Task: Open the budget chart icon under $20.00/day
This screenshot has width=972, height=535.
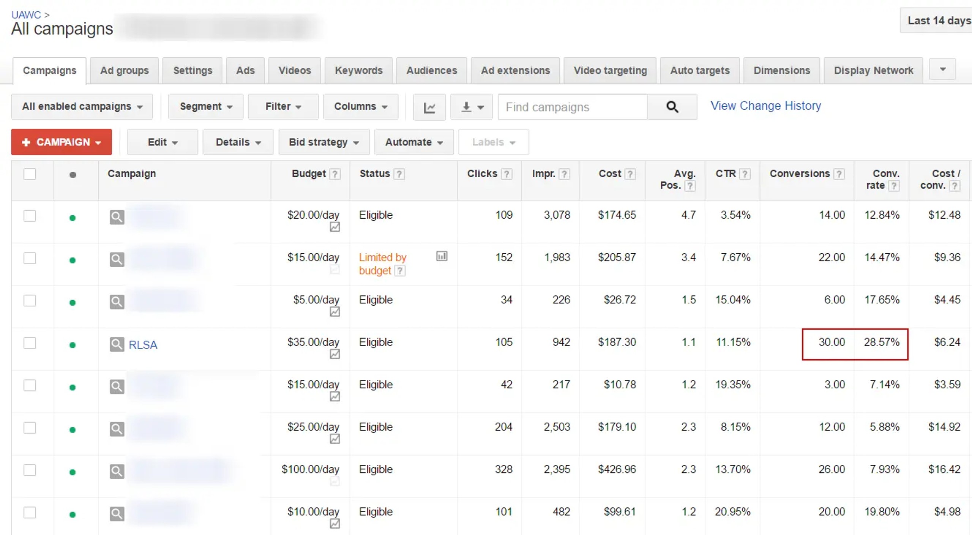Action: pyautogui.click(x=335, y=227)
